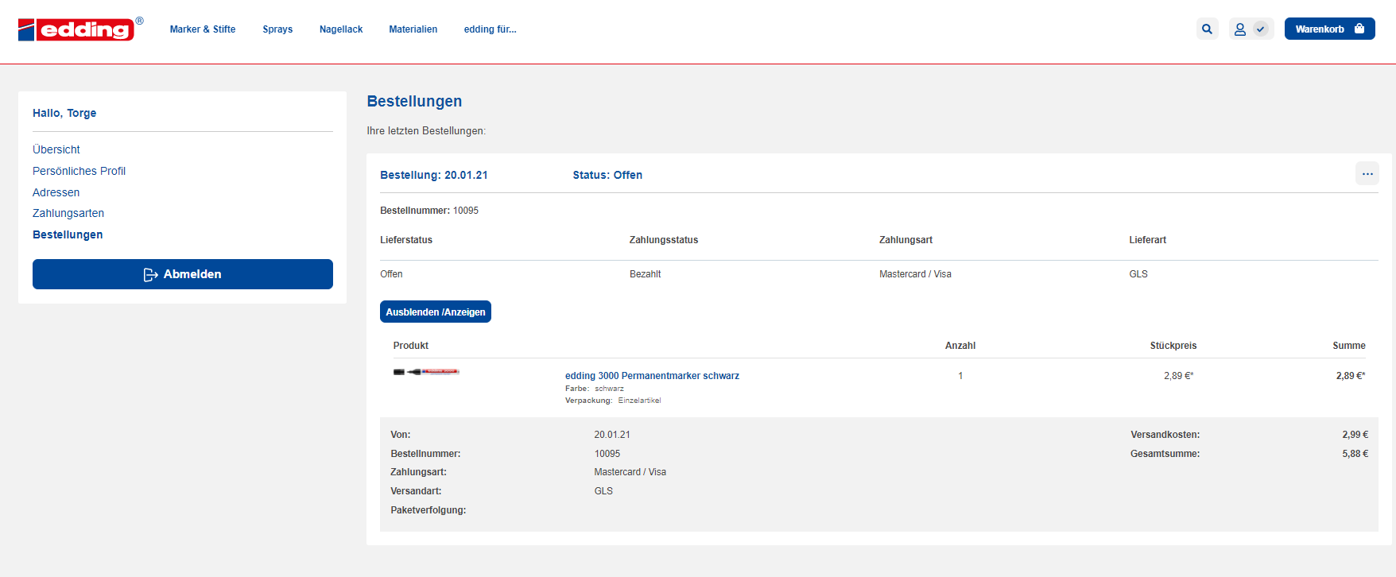Click the Mastercard / Visa table value

point(915,274)
